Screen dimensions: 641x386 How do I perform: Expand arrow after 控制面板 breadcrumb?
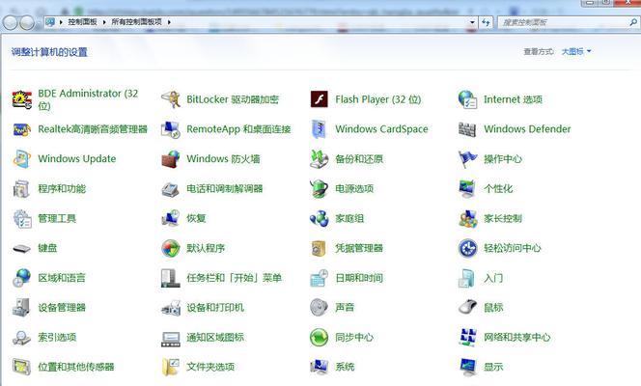(x=104, y=22)
